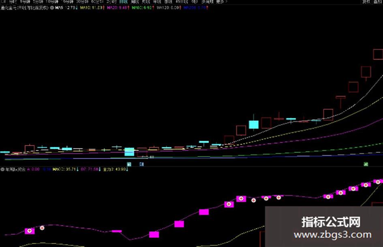Expand the 更多 periods dropdown
383x247 pixels.
click(x=221, y=2)
